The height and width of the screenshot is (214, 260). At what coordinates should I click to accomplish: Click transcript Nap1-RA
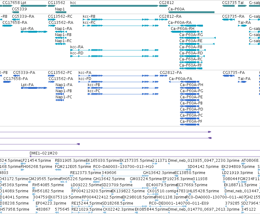pyautogui.click(x=64, y=29)
